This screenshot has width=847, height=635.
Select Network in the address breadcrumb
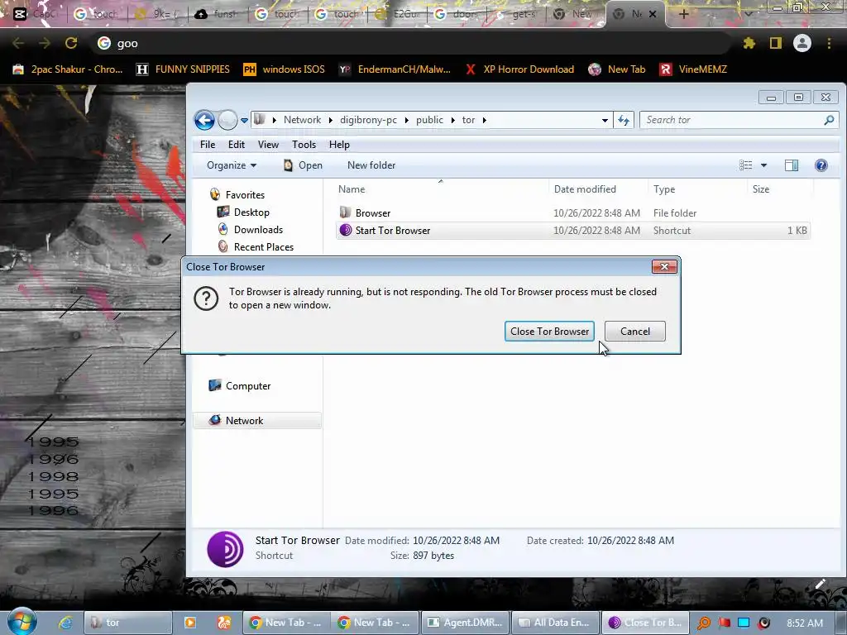[302, 120]
